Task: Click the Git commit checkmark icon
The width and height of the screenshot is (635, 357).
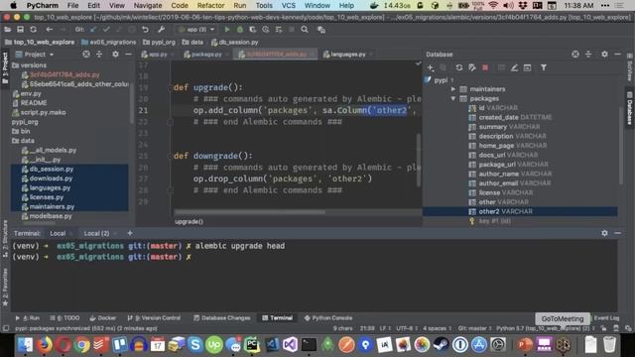Action: (106, 30)
